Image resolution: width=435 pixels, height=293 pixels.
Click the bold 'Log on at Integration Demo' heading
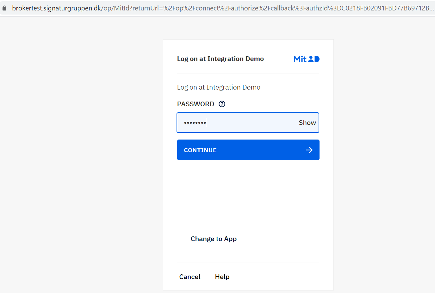tap(221, 59)
